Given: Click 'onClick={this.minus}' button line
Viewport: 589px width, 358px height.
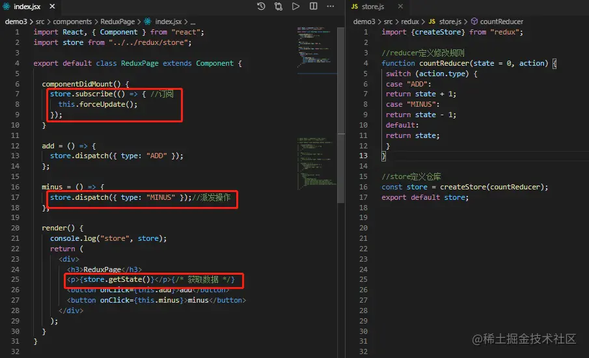Looking at the screenshot, I should (156, 300).
